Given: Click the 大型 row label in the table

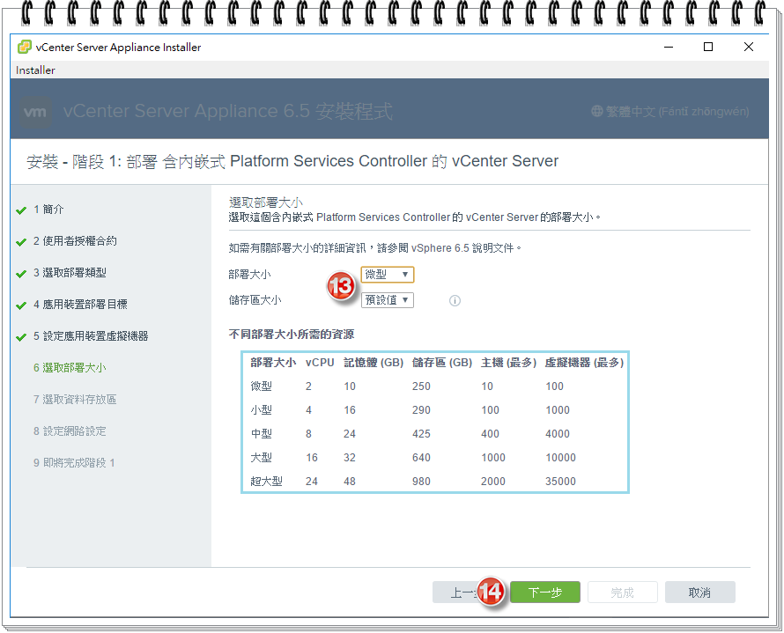Looking at the screenshot, I should 261,458.
